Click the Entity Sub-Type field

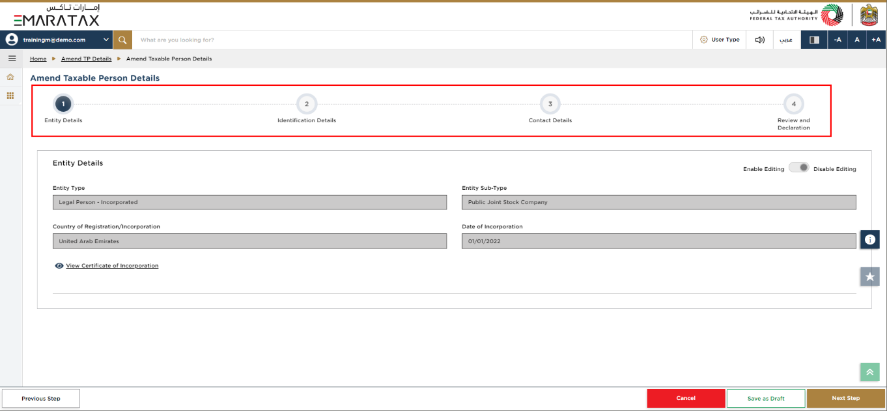click(x=659, y=202)
